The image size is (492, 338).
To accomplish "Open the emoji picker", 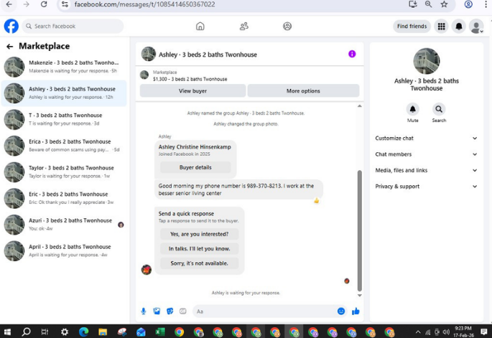I will [341, 311].
